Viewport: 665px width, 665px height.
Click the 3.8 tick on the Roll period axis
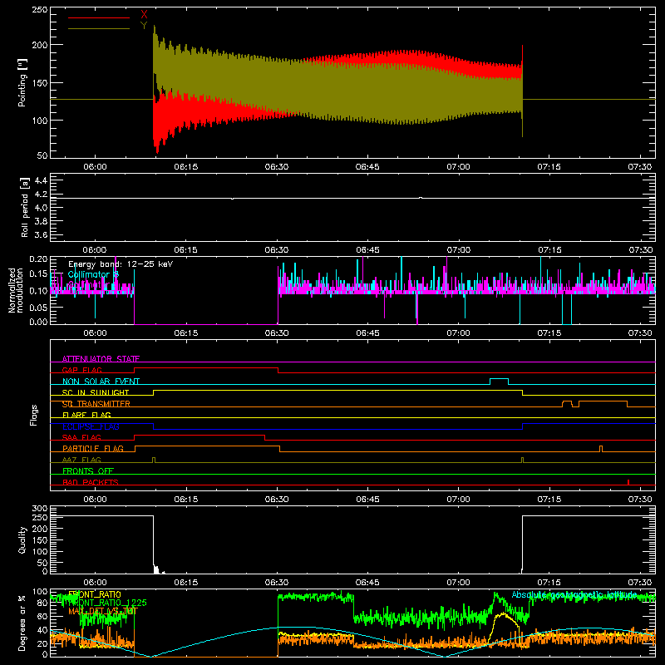coord(41,221)
